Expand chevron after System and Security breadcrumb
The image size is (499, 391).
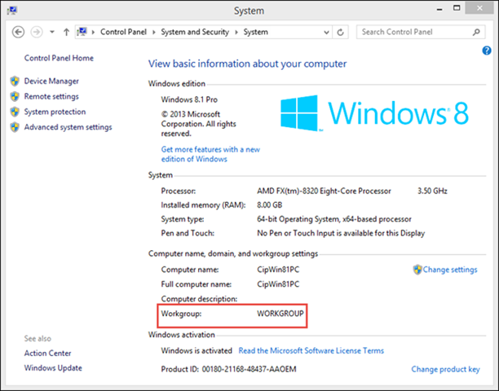(x=236, y=32)
